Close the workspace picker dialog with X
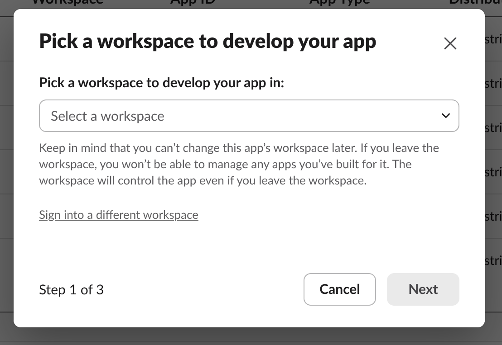502x345 pixels. pyautogui.click(x=450, y=43)
